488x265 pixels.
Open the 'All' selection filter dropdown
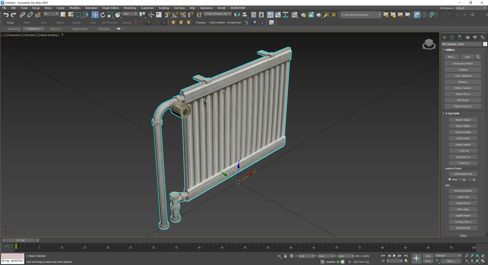(51, 14)
